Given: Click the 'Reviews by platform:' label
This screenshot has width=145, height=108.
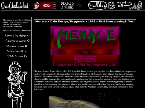Looking at the screenshot, I should (x=17, y=35).
